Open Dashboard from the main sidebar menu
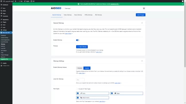This screenshot has width=186, height=104. [5, 5]
